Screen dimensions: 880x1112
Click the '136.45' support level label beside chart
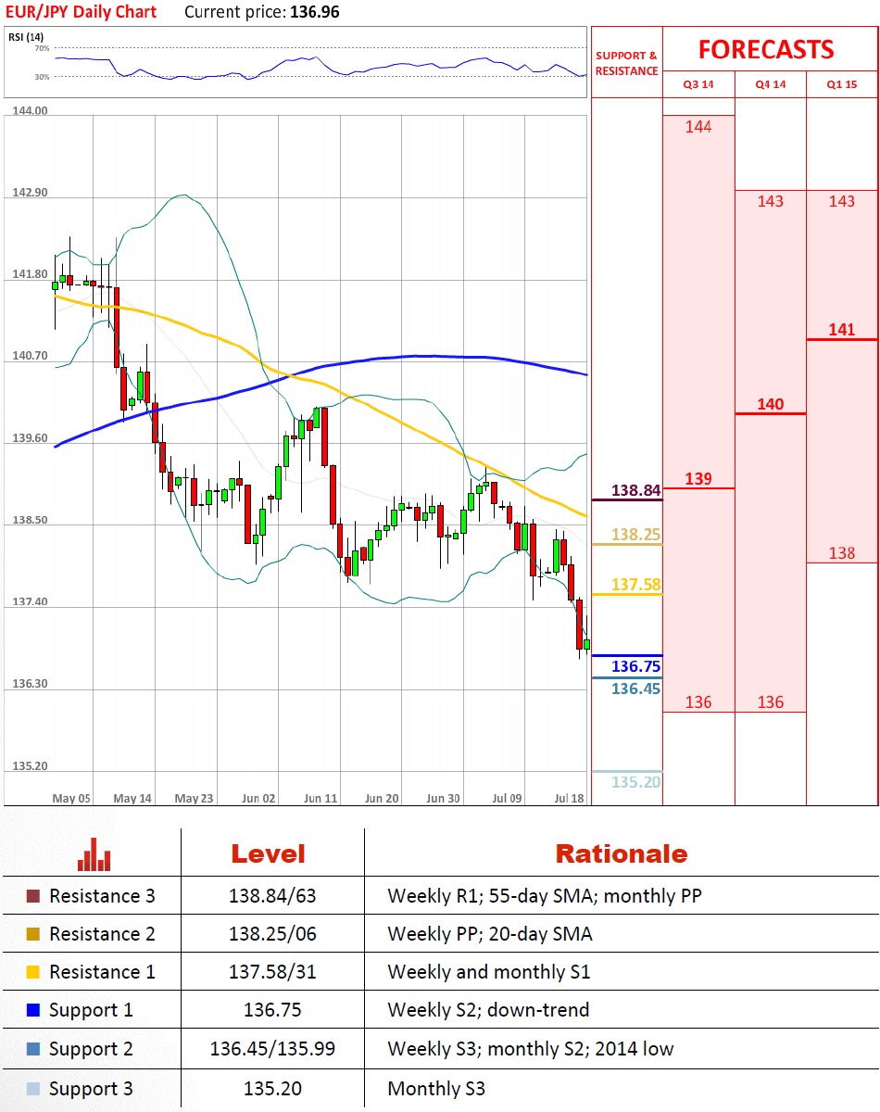pyautogui.click(x=636, y=688)
